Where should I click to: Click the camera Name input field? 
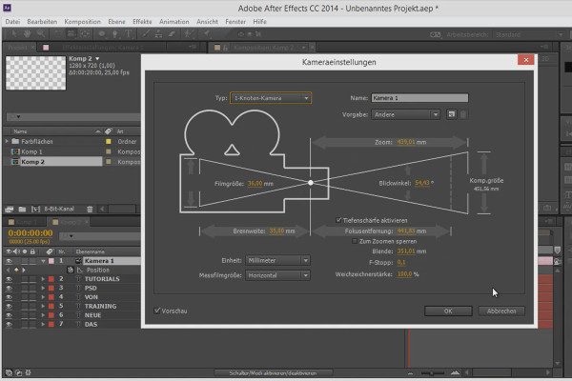coord(419,98)
